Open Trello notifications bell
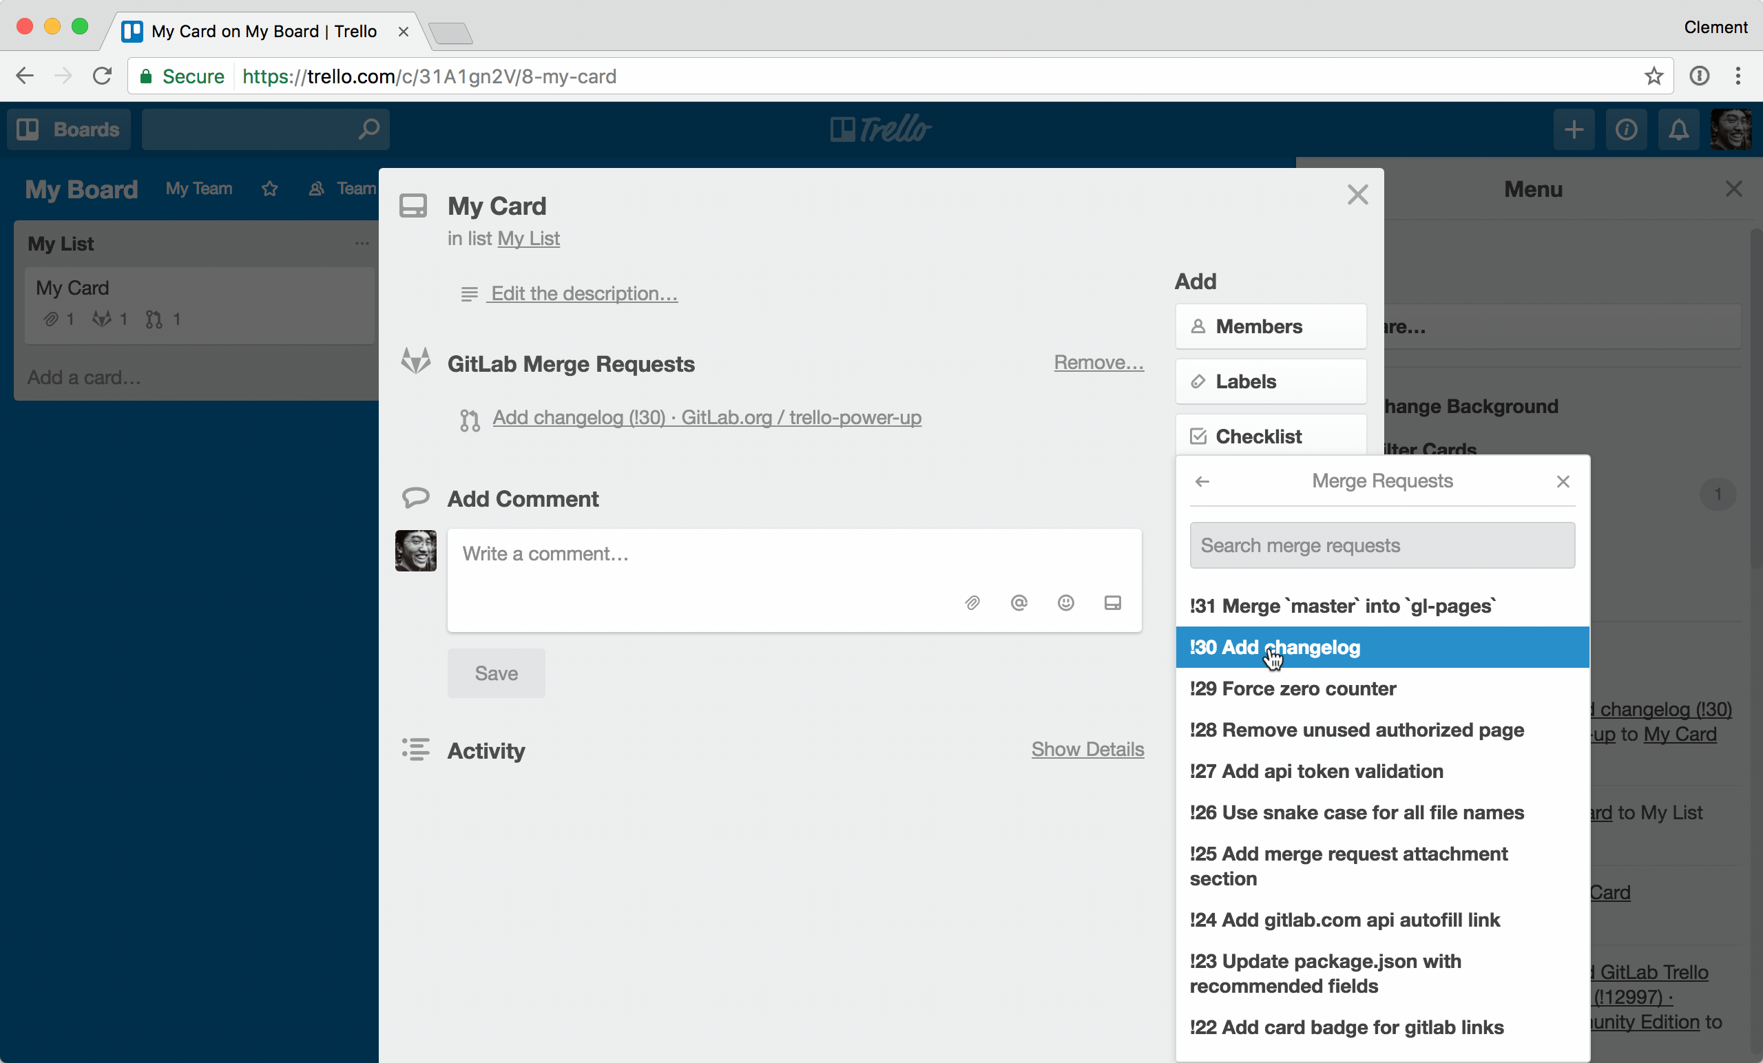The height and width of the screenshot is (1063, 1763). tap(1678, 129)
